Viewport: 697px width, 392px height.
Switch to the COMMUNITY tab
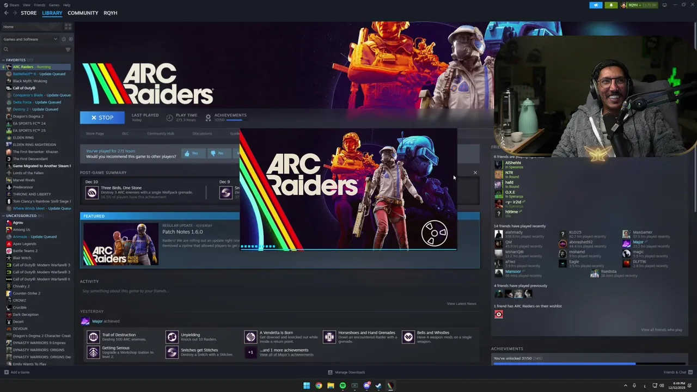pos(83,13)
